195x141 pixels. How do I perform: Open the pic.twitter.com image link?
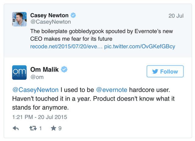pos(140,46)
